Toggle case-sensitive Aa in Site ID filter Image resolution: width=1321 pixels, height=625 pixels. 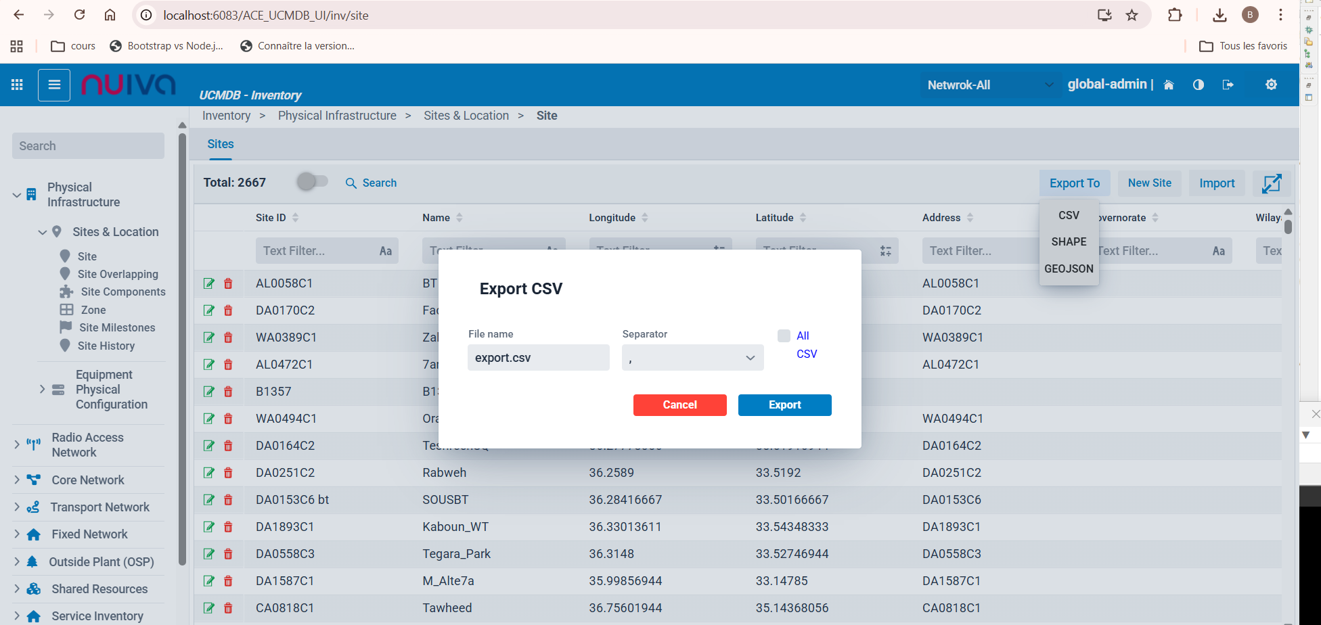coord(385,251)
